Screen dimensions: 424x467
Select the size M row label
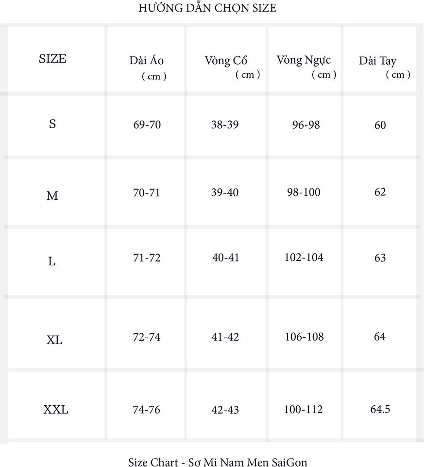tap(52, 196)
